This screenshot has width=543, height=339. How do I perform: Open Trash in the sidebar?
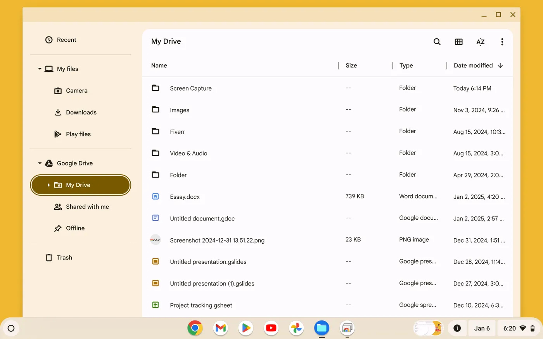pyautogui.click(x=81, y=258)
